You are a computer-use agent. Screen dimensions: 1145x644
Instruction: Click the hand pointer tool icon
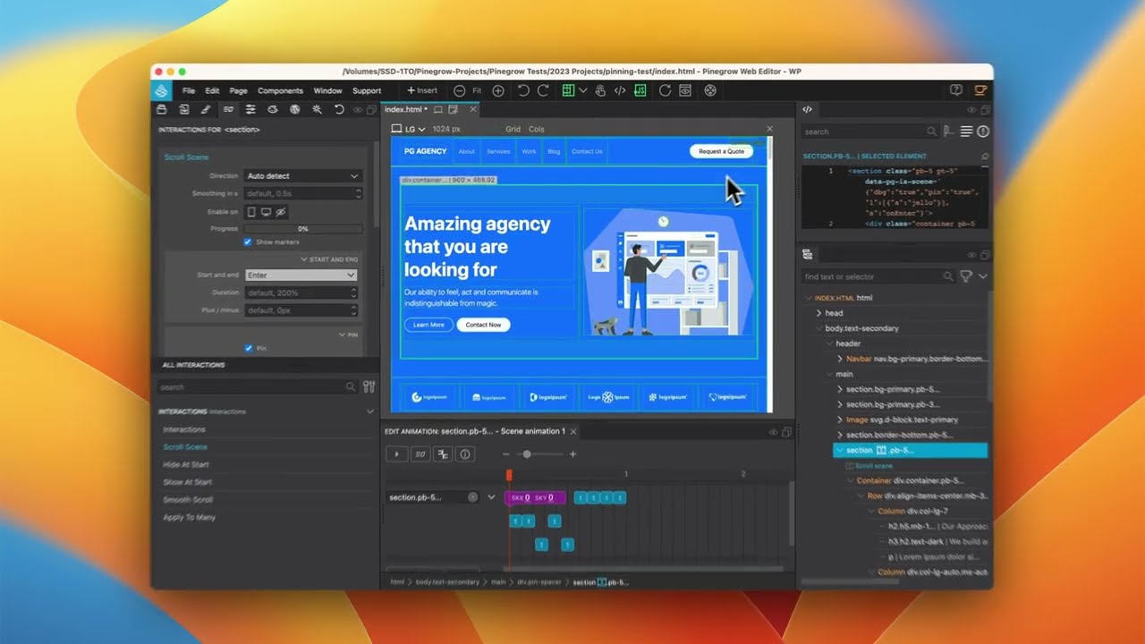pyautogui.click(x=600, y=90)
